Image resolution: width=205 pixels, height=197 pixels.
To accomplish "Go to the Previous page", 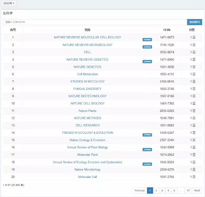I will pyautogui.click(x=140, y=191).
